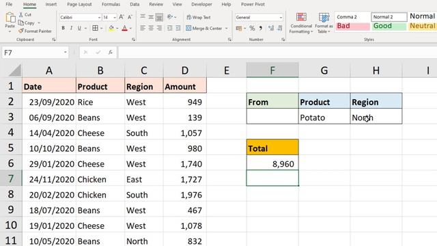Switch to the Insert tab
The height and width of the screenshot is (246, 437).
51,4
